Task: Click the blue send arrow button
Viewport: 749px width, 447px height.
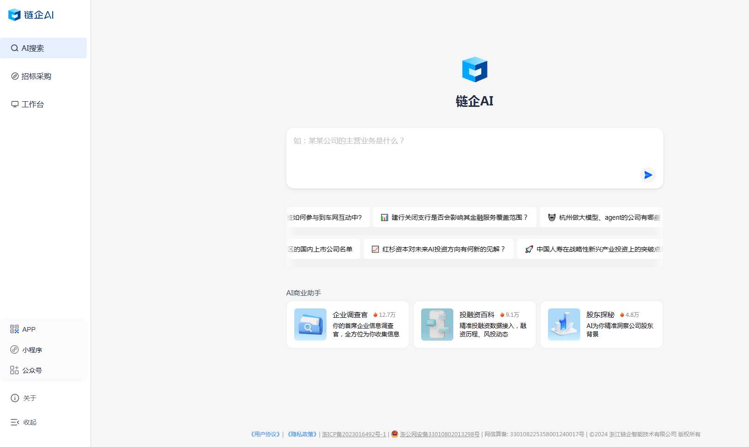Action: point(648,175)
